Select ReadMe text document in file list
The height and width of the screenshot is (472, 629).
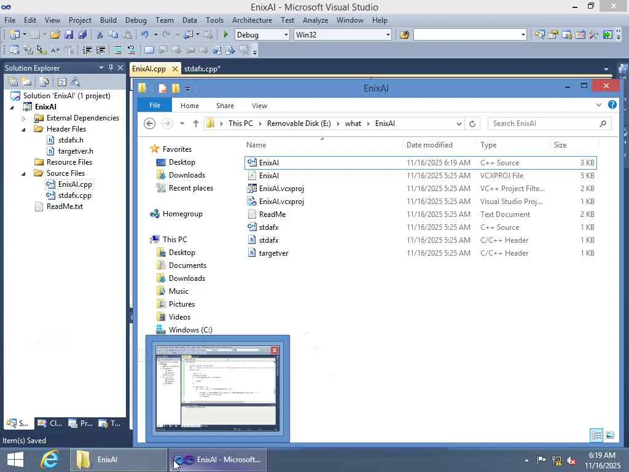tap(420, 214)
